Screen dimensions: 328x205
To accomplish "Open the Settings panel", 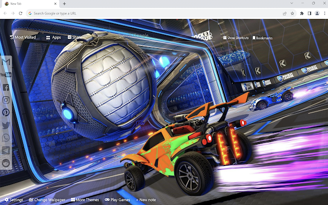I will pyautogui.click(x=14, y=200).
